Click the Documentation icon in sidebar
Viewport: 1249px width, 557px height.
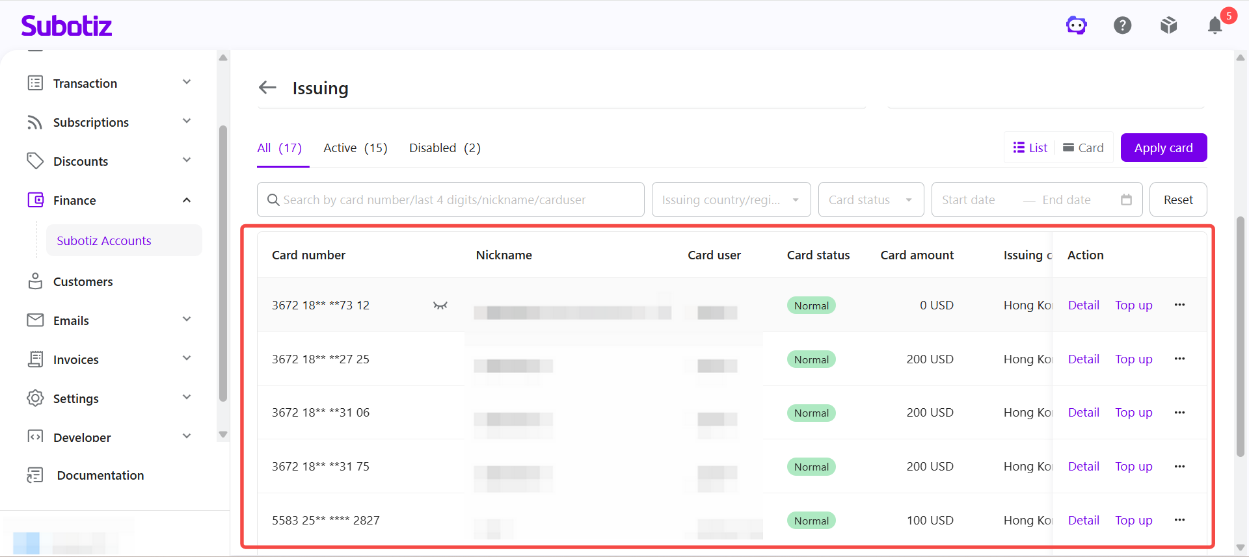(35, 475)
